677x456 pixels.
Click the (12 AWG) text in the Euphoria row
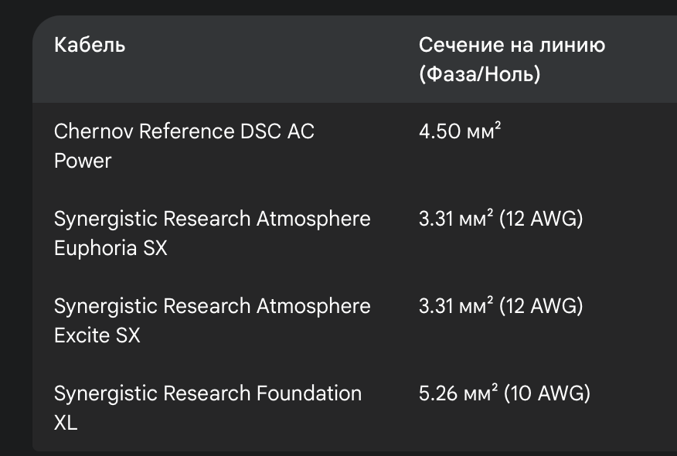coord(541,219)
